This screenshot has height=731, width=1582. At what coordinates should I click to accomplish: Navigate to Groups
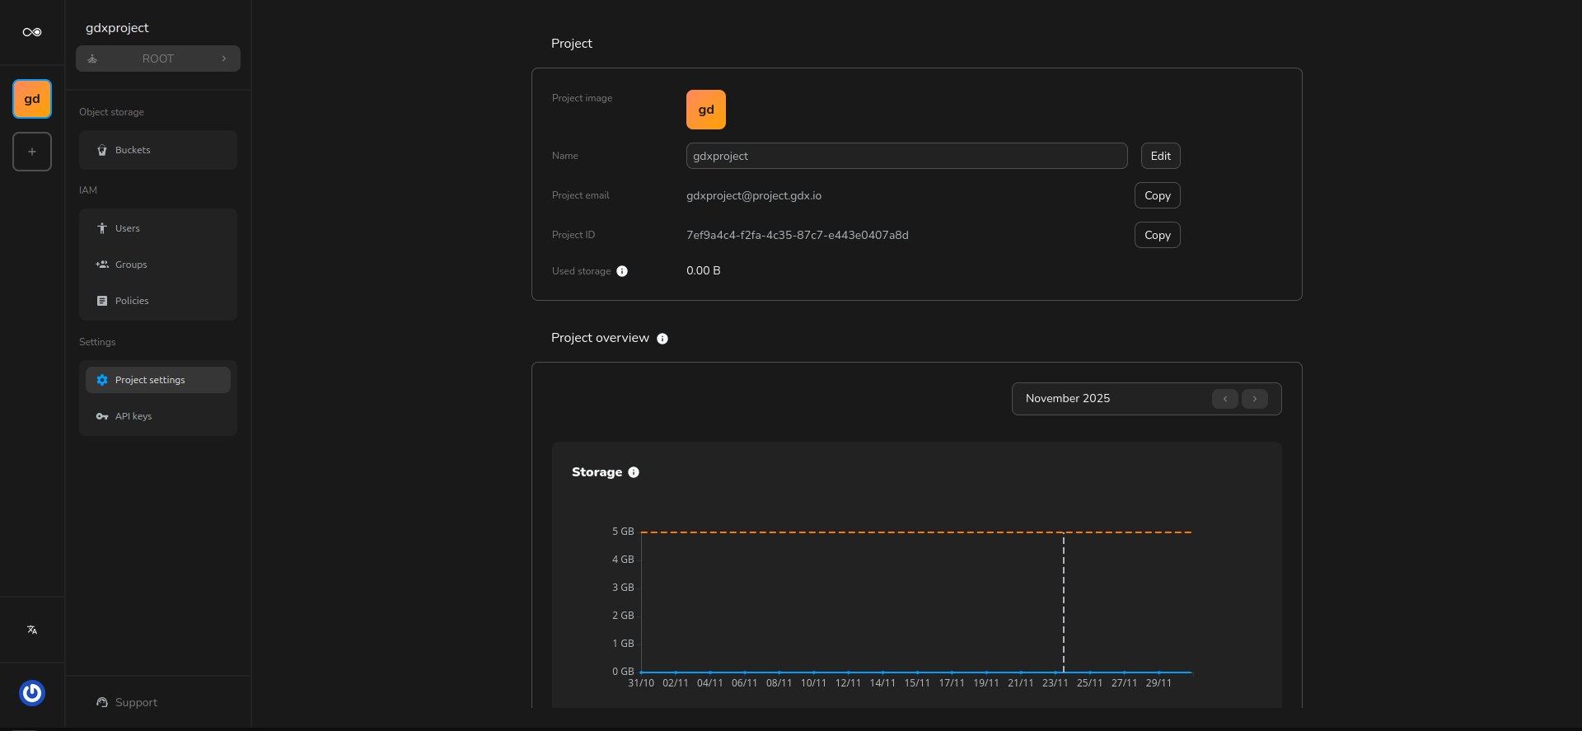point(131,265)
